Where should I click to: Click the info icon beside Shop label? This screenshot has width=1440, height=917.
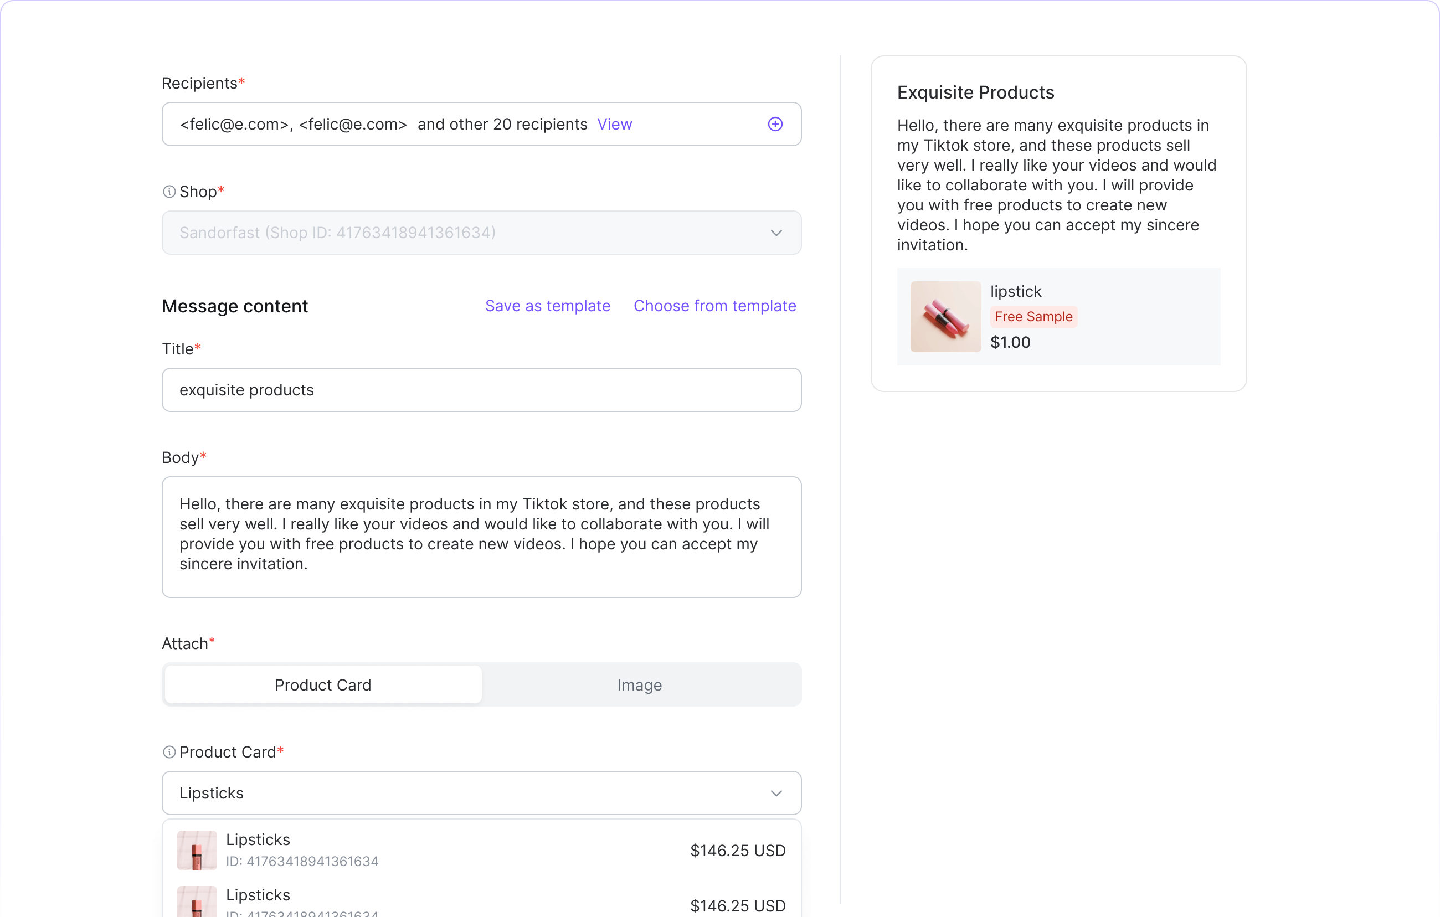[x=169, y=191]
